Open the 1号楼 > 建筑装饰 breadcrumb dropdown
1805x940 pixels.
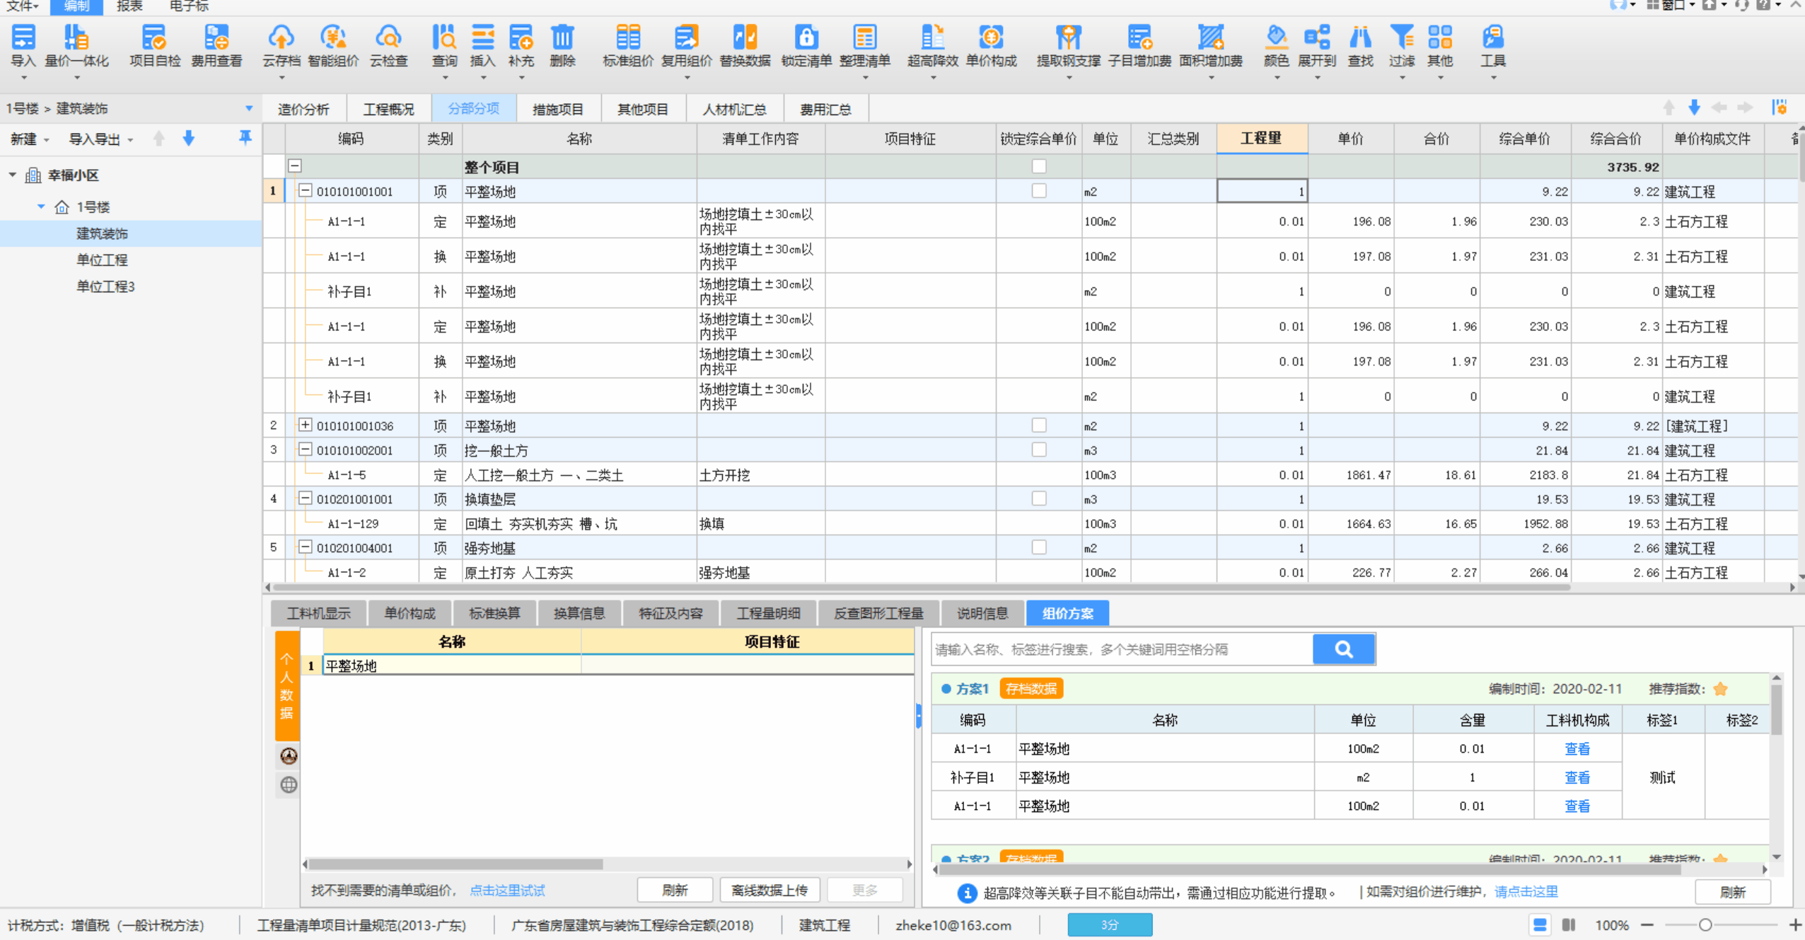pos(248,108)
